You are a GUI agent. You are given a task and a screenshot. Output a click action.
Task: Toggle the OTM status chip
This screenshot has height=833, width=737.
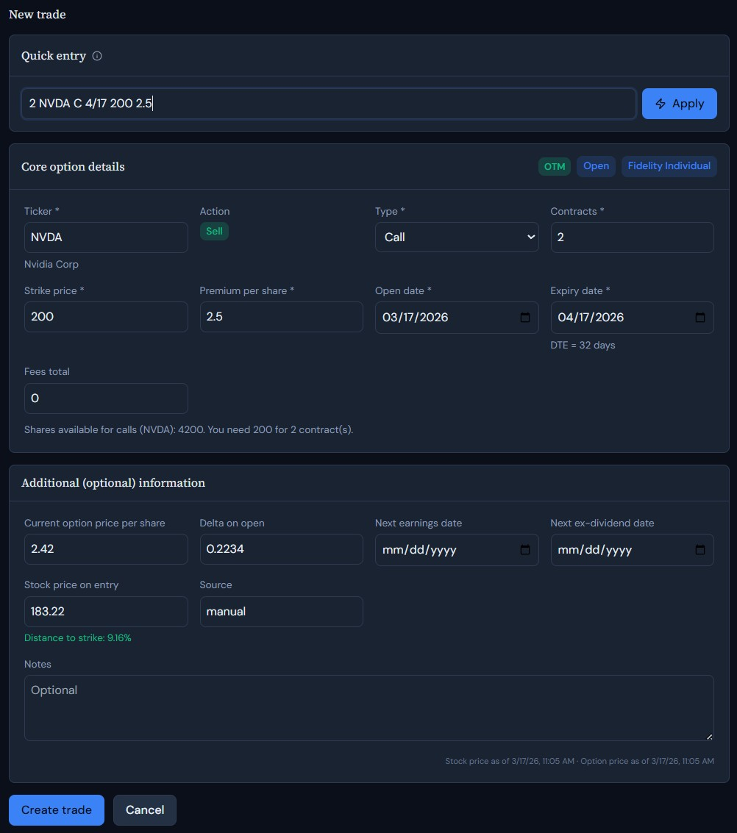point(554,166)
